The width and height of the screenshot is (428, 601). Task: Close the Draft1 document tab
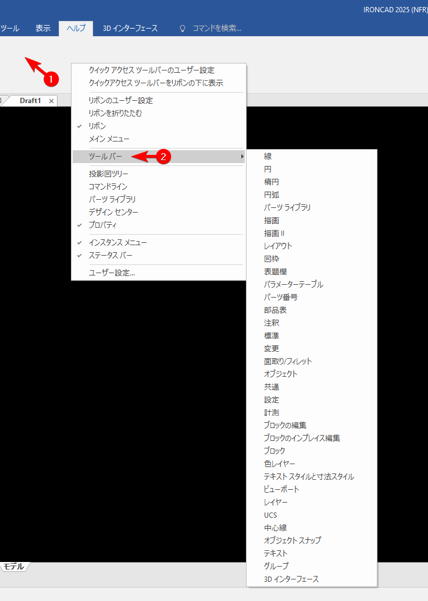pyautogui.click(x=51, y=101)
